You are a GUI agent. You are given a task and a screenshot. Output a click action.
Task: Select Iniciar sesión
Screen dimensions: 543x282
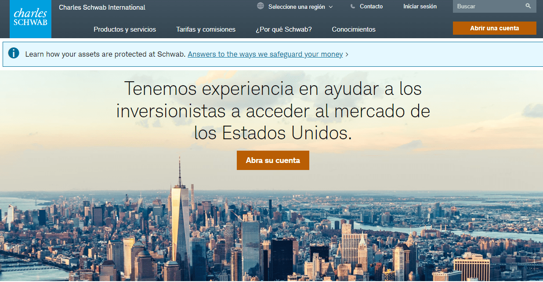coord(420,6)
